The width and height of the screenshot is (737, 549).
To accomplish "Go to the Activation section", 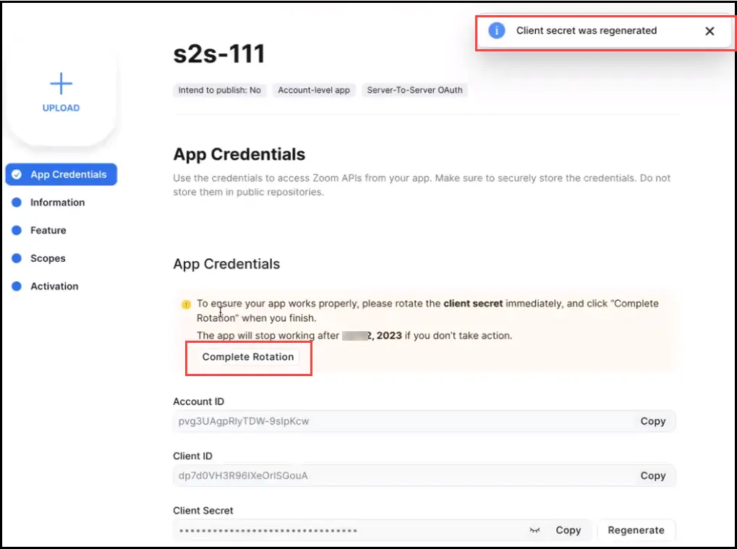I will (54, 286).
